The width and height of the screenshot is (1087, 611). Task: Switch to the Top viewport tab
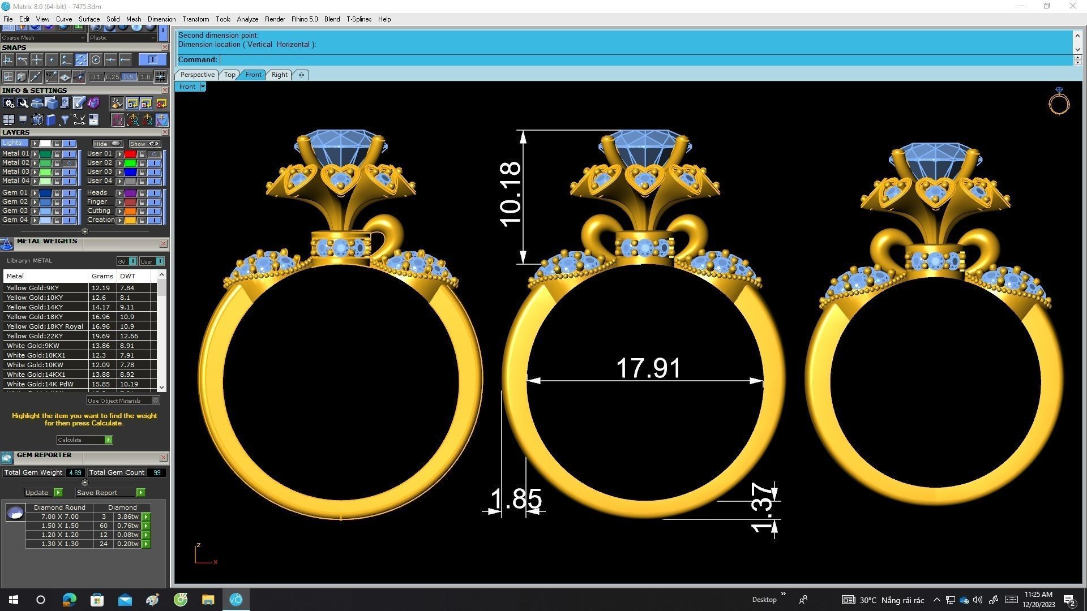coord(229,75)
